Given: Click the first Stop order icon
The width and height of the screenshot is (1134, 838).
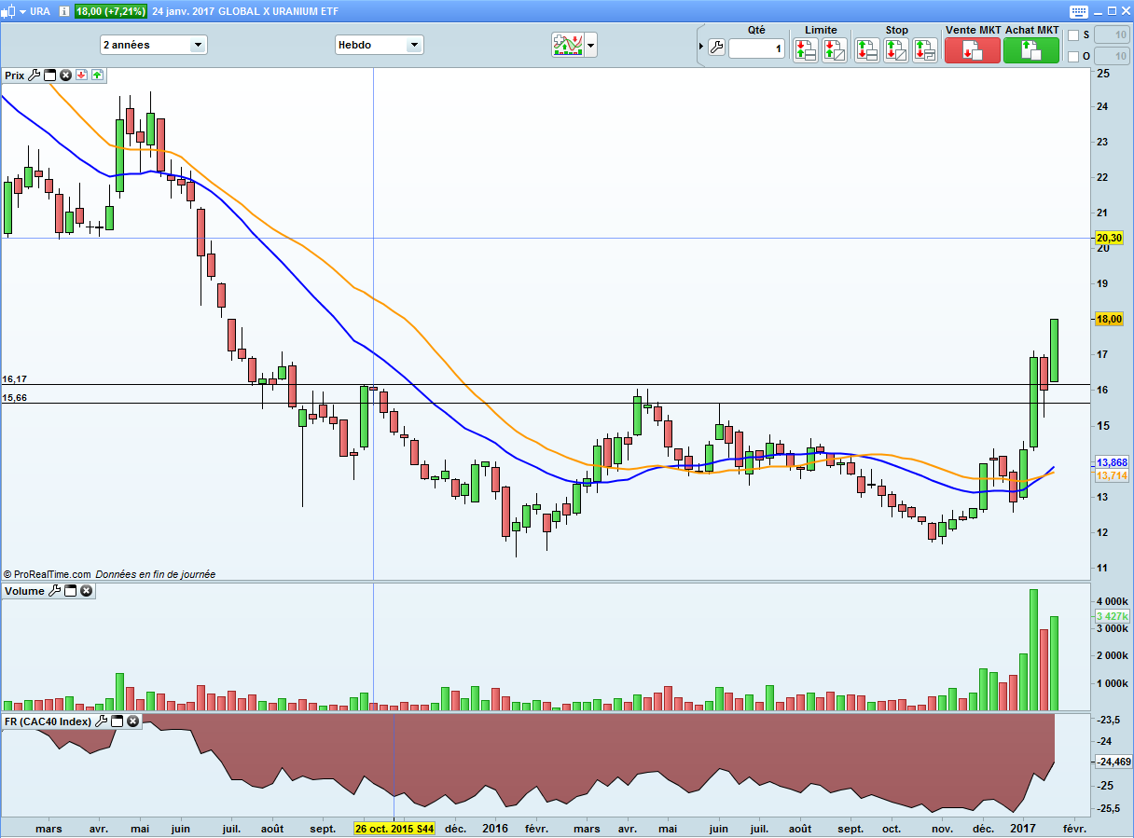Looking at the screenshot, I should (866, 50).
